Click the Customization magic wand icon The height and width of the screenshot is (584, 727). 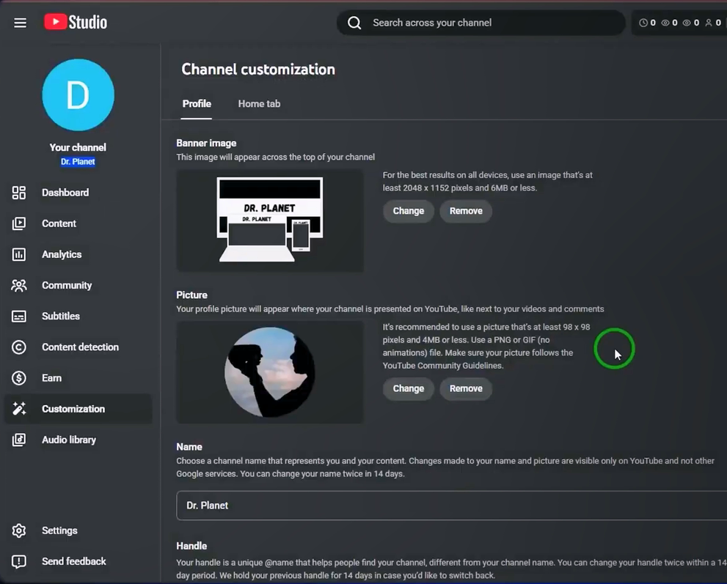point(19,408)
